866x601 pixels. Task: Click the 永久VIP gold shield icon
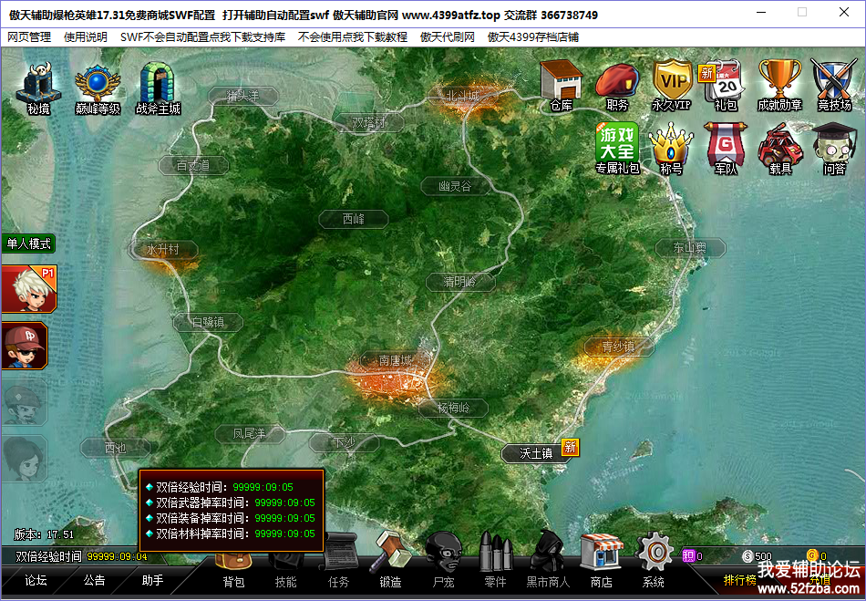pos(671,82)
